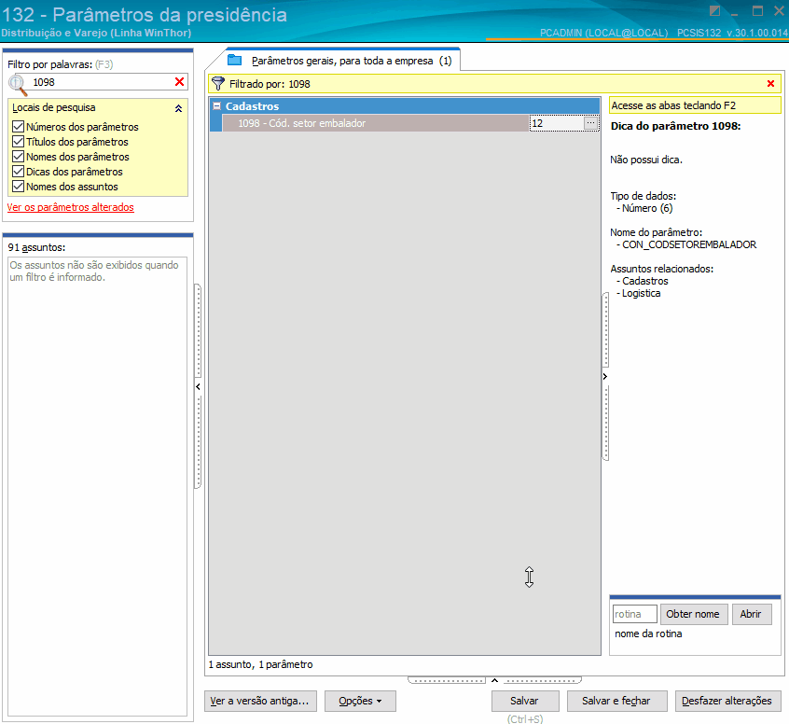Click the 'Acesse as abas teclando F2' bar
The width and height of the screenshot is (789, 724).
pyautogui.click(x=695, y=105)
